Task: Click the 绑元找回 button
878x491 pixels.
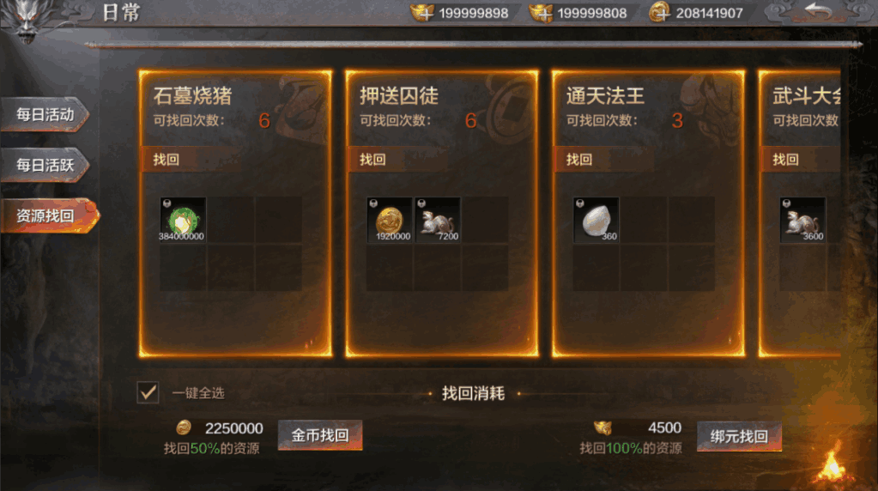Action: click(739, 436)
